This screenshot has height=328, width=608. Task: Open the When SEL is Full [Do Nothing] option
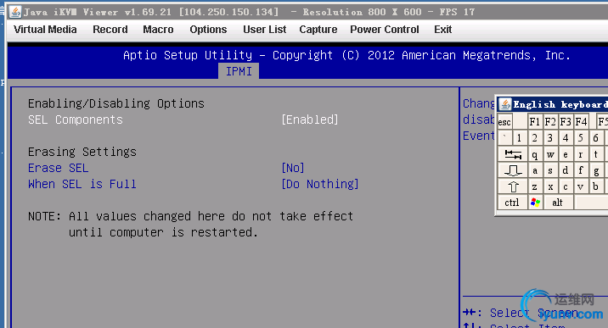320,184
